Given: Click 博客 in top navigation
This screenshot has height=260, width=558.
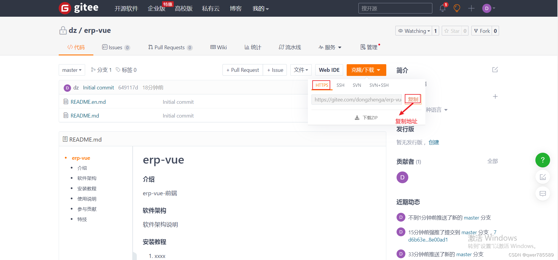Looking at the screenshot, I should click(x=236, y=9).
